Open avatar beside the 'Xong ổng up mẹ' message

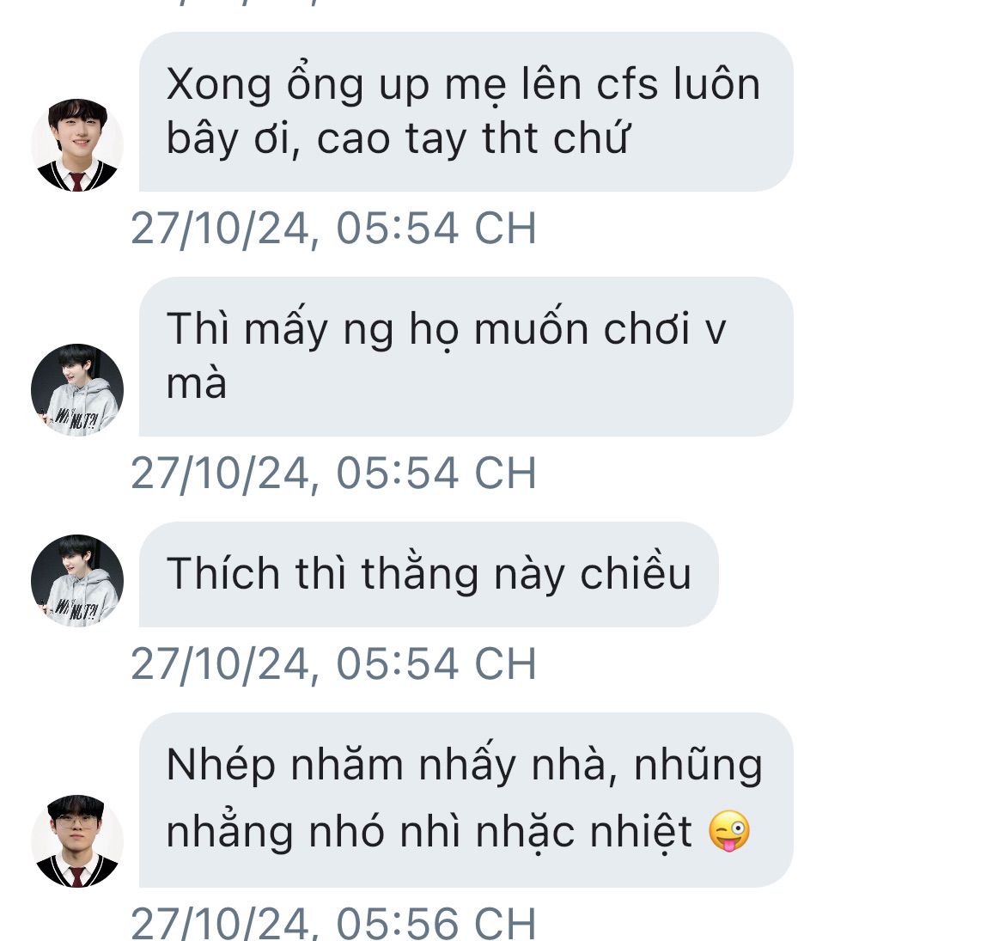(77, 145)
